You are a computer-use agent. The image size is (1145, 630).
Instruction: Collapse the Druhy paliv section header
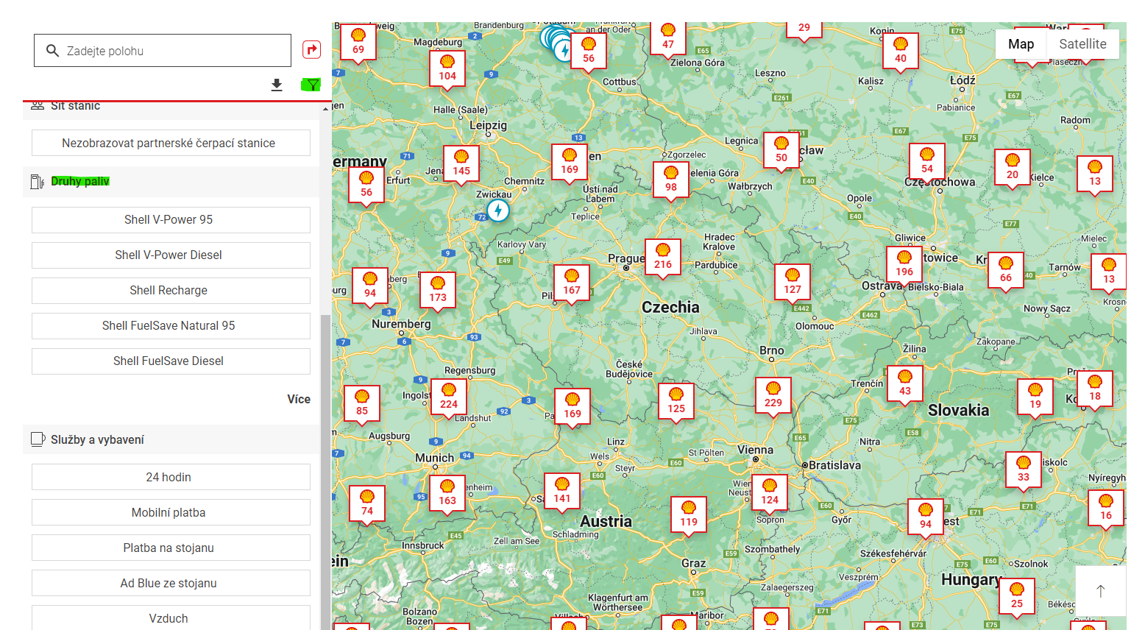pyautogui.click(x=171, y=181)
